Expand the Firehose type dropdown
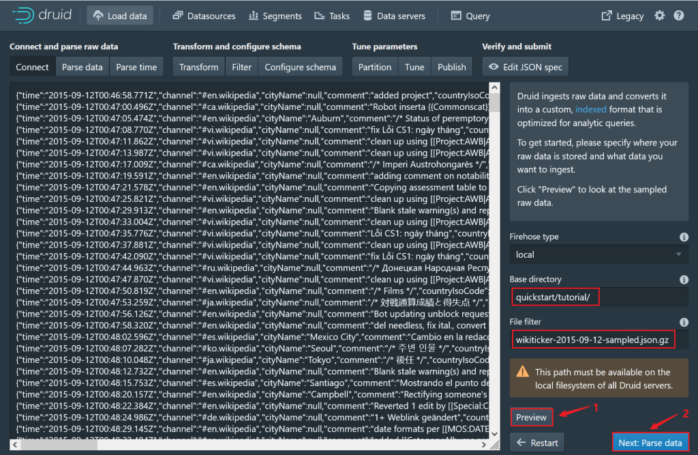Image resolution: width=698 pixels, height=455 pixels. click(598, 254)
